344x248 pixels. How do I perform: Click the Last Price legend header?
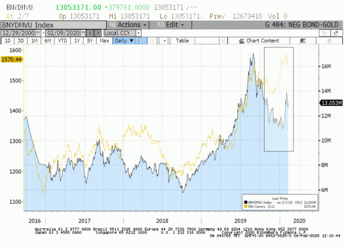coord(280,198)
